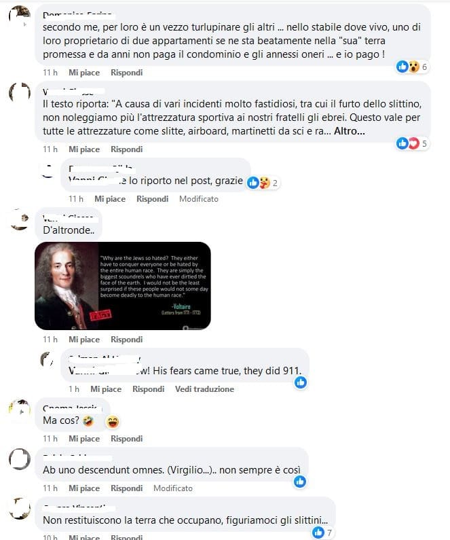Open the top commenter's profile avatar
This screenshot has width=450, height=540.
click(x=20, y=16)
